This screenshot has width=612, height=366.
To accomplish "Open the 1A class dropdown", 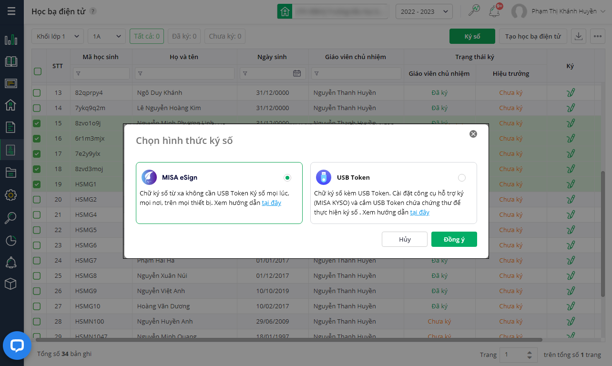I will 107,36.
